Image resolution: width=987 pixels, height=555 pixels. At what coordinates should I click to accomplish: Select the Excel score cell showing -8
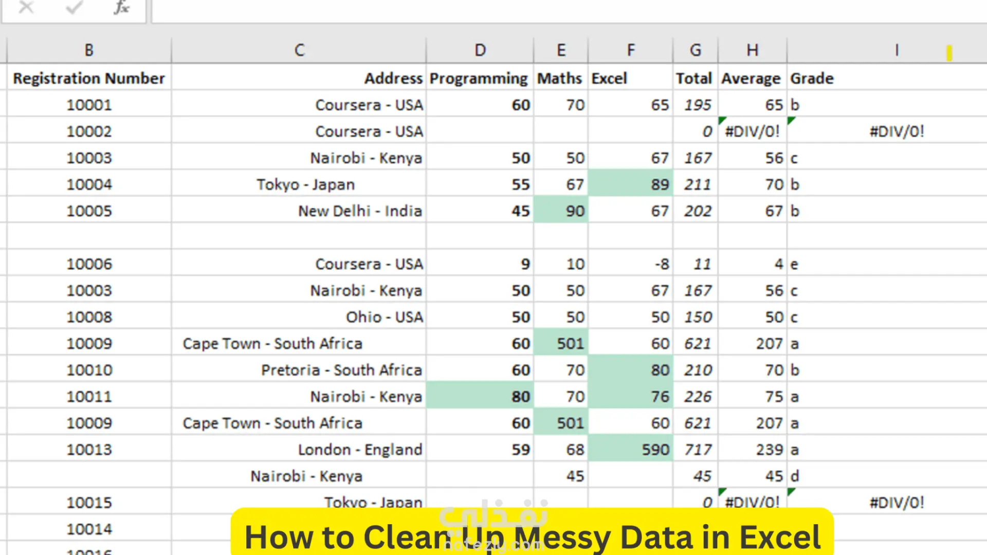pos(631,264)
